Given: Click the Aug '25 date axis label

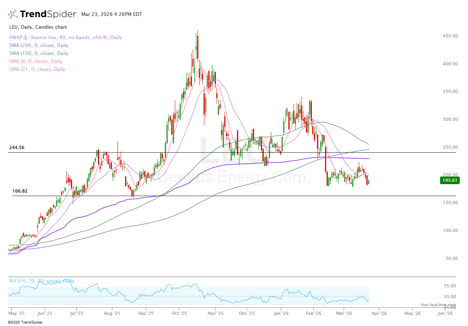Looking at the screenshot, I should [112, 313].
